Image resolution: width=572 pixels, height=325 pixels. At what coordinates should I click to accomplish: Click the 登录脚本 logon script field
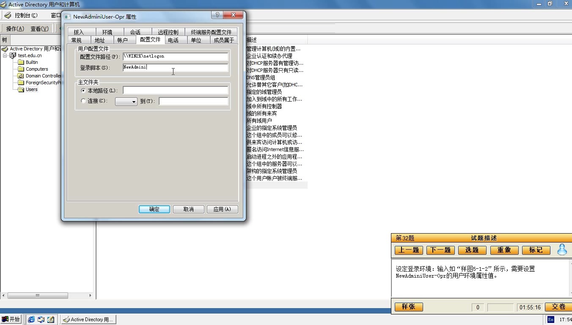point(175,67)
